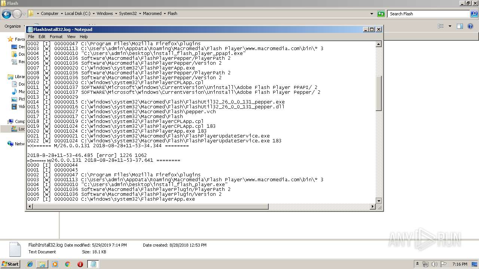Open the address bar history dropdown
Image resolution: width=479 pixels, height=269 pixels.
(372, 14)
